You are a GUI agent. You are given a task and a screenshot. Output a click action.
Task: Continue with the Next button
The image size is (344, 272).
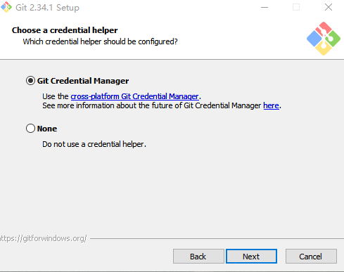click(251, 257)
